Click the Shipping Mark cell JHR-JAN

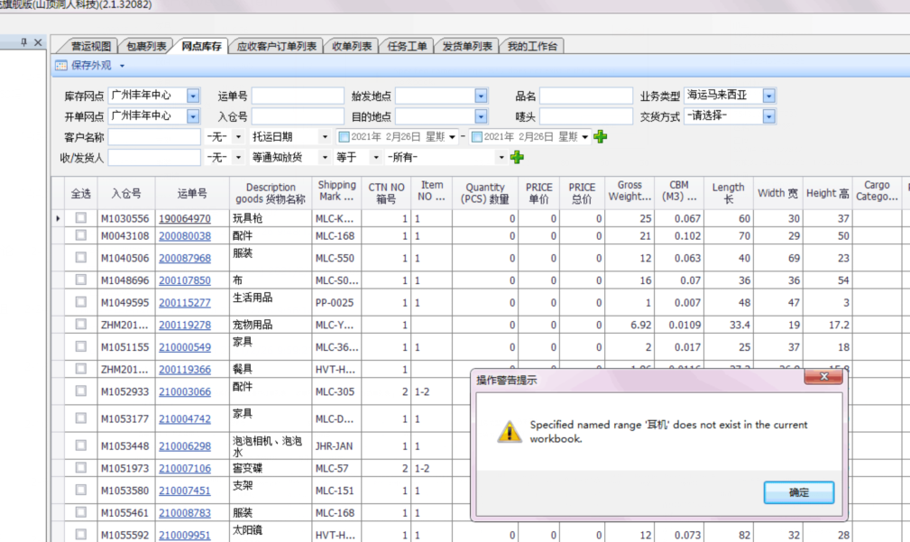tap(336, 446)
